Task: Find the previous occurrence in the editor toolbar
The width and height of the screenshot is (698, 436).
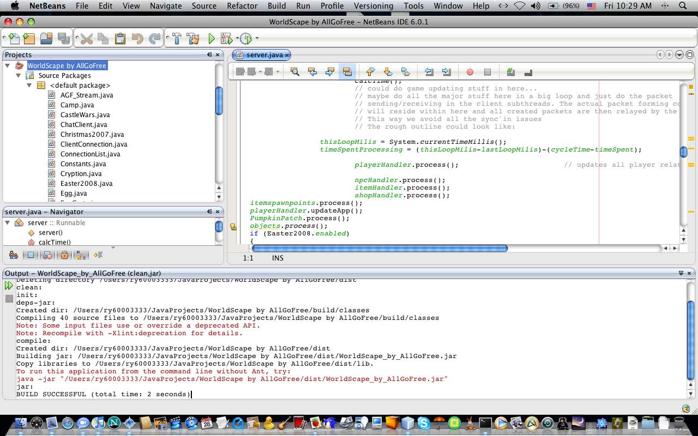Action: click(312, 71)
